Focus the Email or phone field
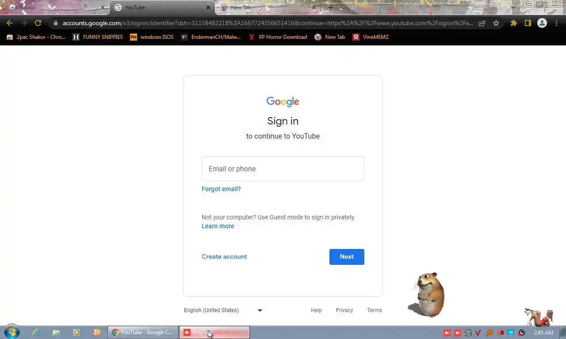 tap(283, 169)
